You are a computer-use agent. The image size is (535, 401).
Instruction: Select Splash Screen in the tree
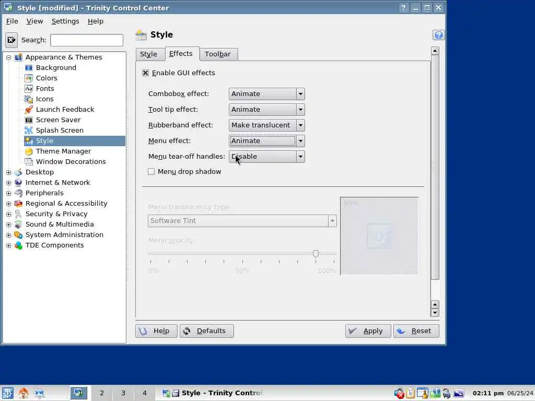coord(60,130)
